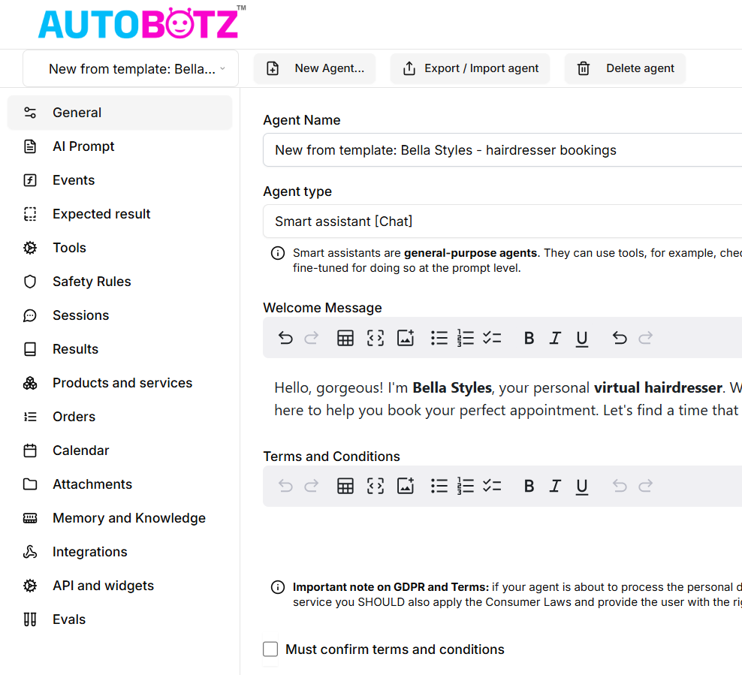Viewport: 742px width, 675px height.
Task: Click Underline icon in Welcome Message toolbar
Action: (581, 338)
